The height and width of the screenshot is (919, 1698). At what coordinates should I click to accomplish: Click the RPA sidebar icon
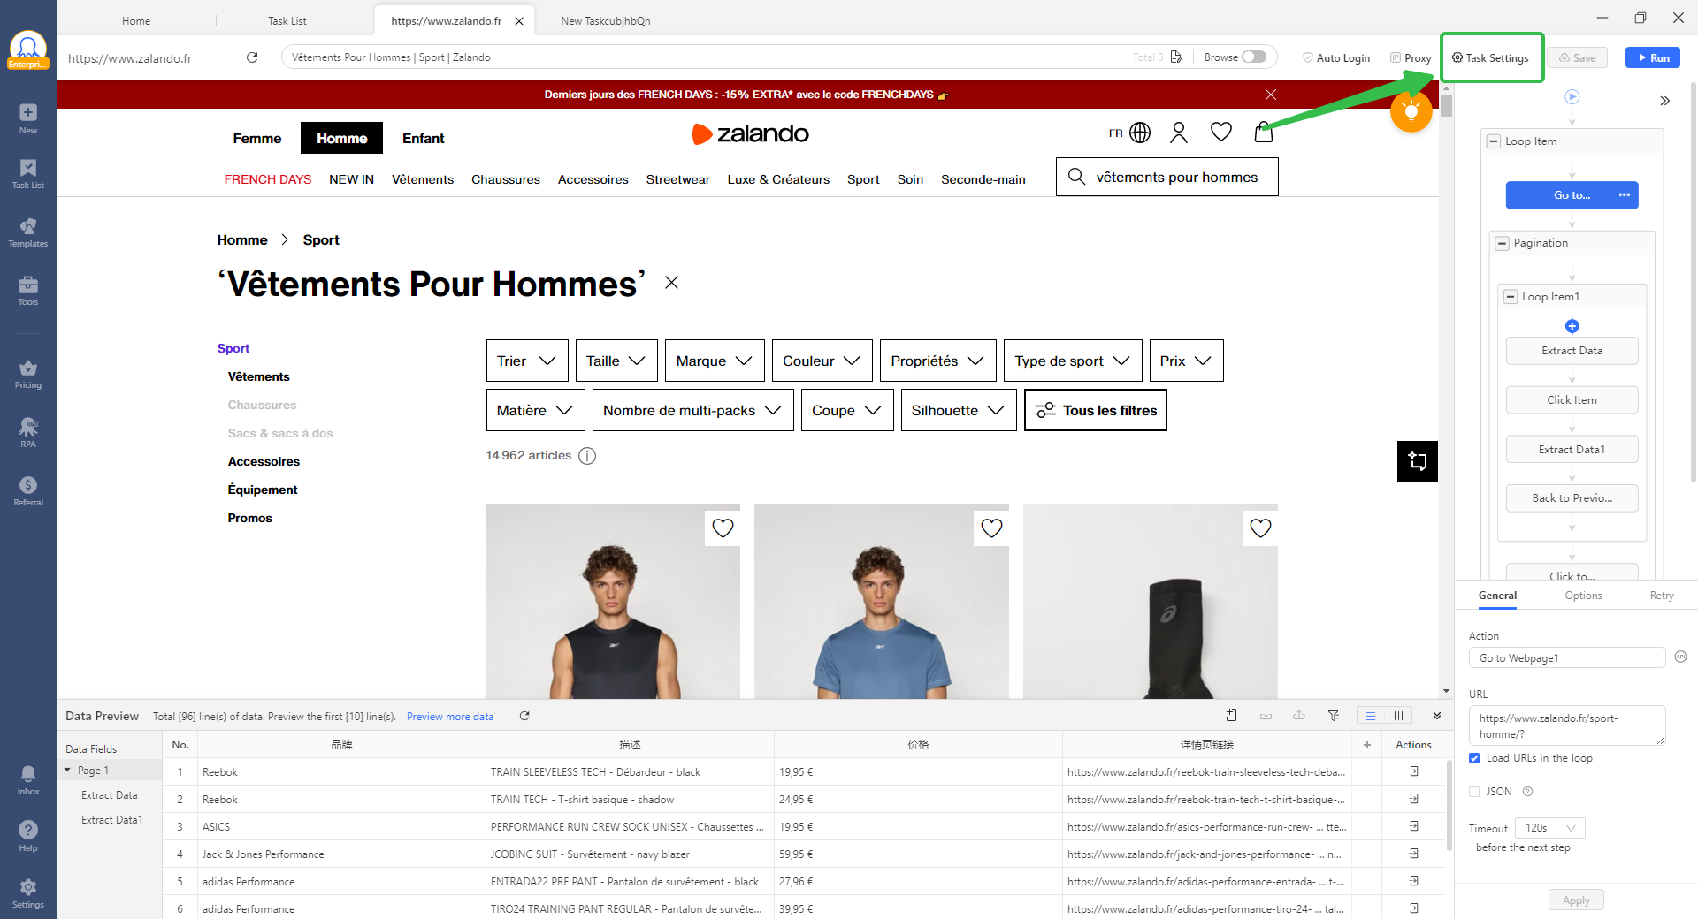pyautogui.click(x=27, y=432)
